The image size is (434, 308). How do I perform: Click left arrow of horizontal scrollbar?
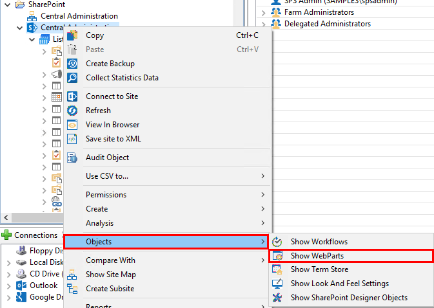(x=6, y=218)
